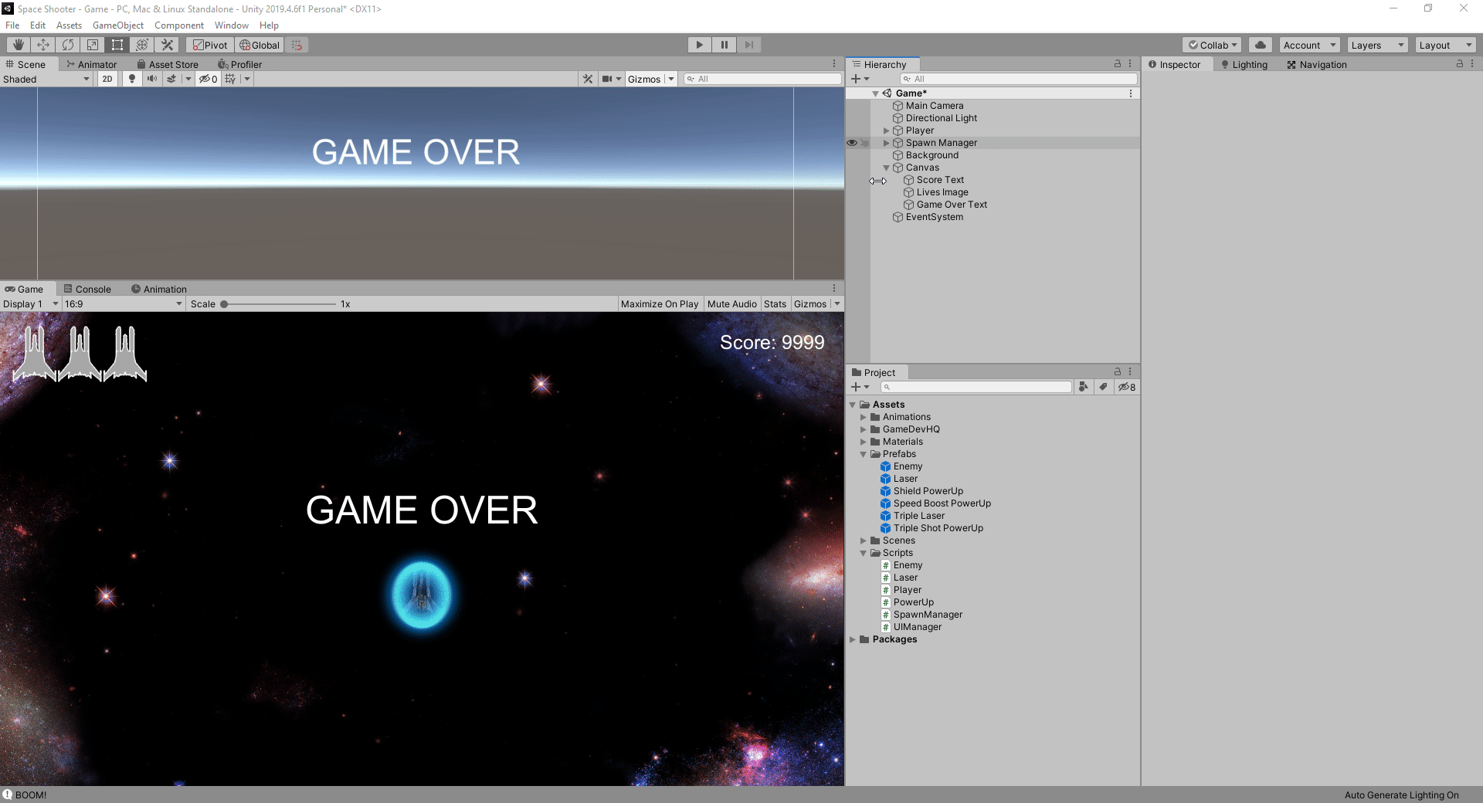
Task: Lock the Project panel
Action: click(1118, 372)
